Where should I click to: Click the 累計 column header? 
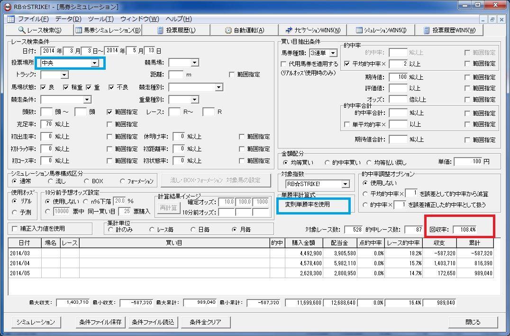(475, 243)
